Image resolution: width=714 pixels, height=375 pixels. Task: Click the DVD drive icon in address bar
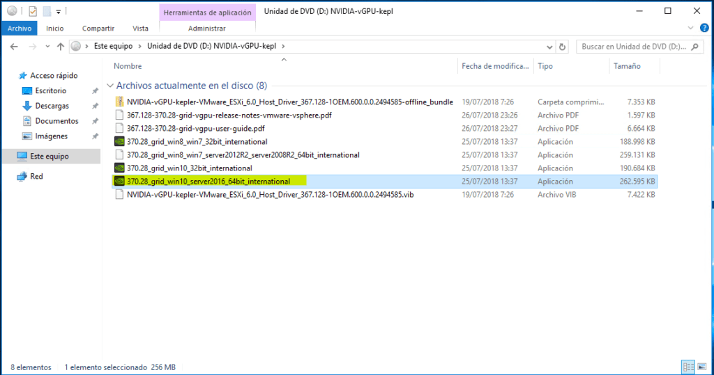(76, 46)
